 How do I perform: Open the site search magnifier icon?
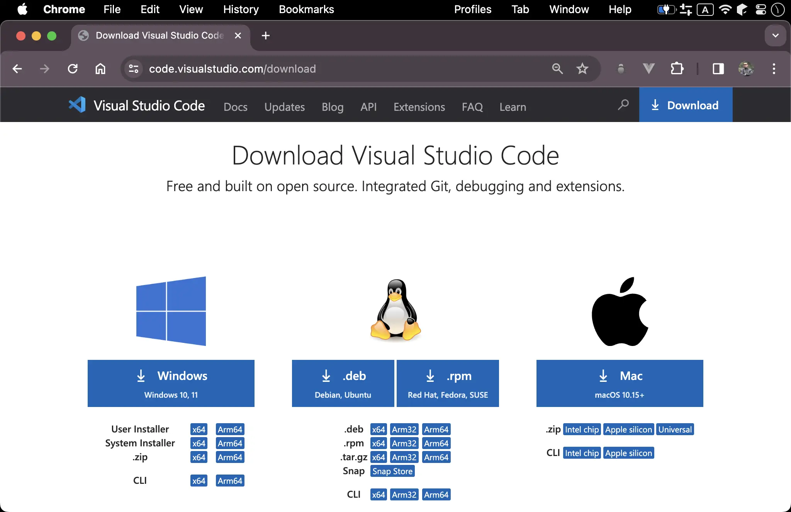(623, 105)
